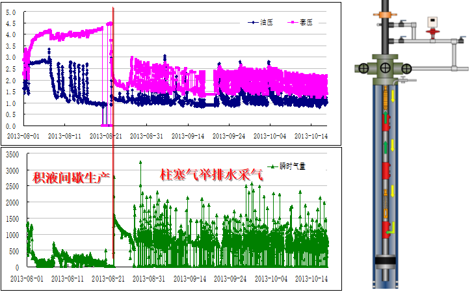This screenshot has width=474, height=292.
Task: Click the curved yellow-green arrow near bottom plunger
Action: tap(391, 228)
